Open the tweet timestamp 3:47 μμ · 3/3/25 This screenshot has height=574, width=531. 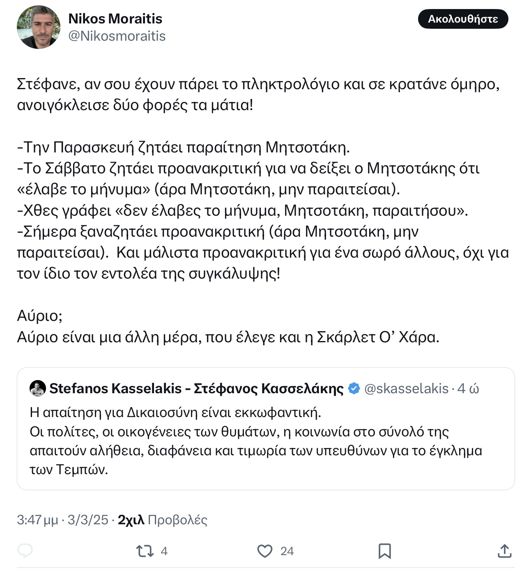click(x=62, y=520)
